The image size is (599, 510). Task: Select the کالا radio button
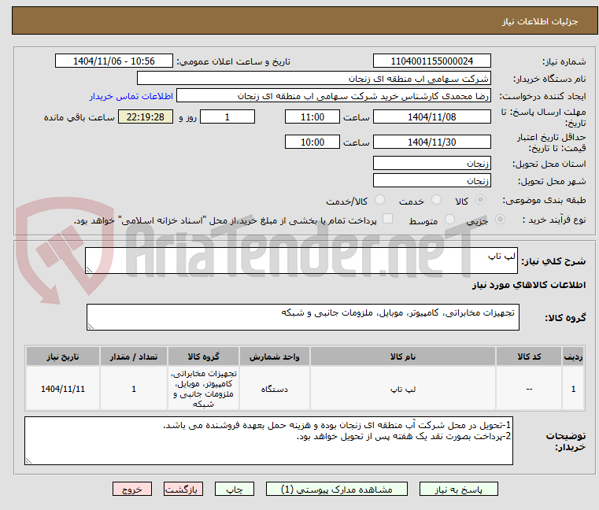481,200
